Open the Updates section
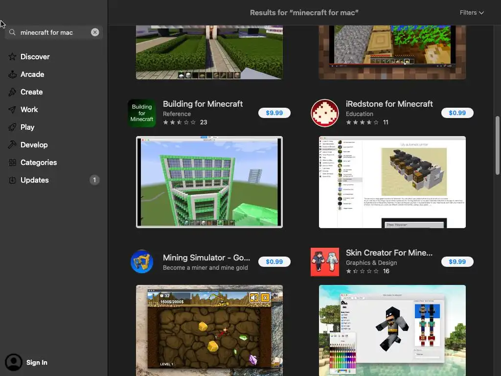 click(x=35, y=180)
